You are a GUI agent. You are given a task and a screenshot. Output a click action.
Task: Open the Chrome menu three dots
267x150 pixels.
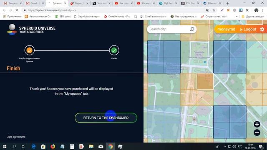pyautogui.click(x=263, y=10)
